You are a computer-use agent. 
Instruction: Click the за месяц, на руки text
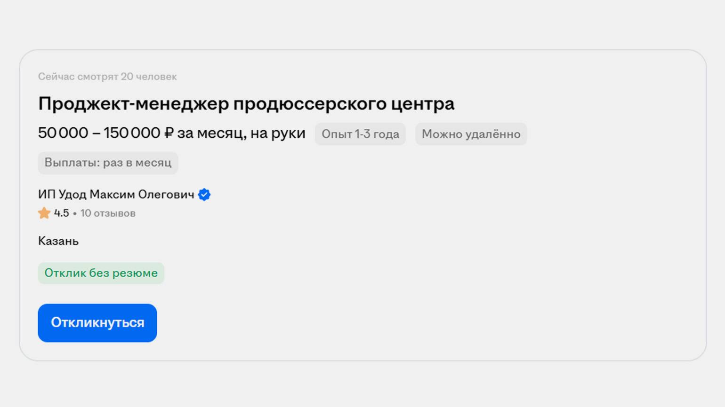click(x=241, y=133)
